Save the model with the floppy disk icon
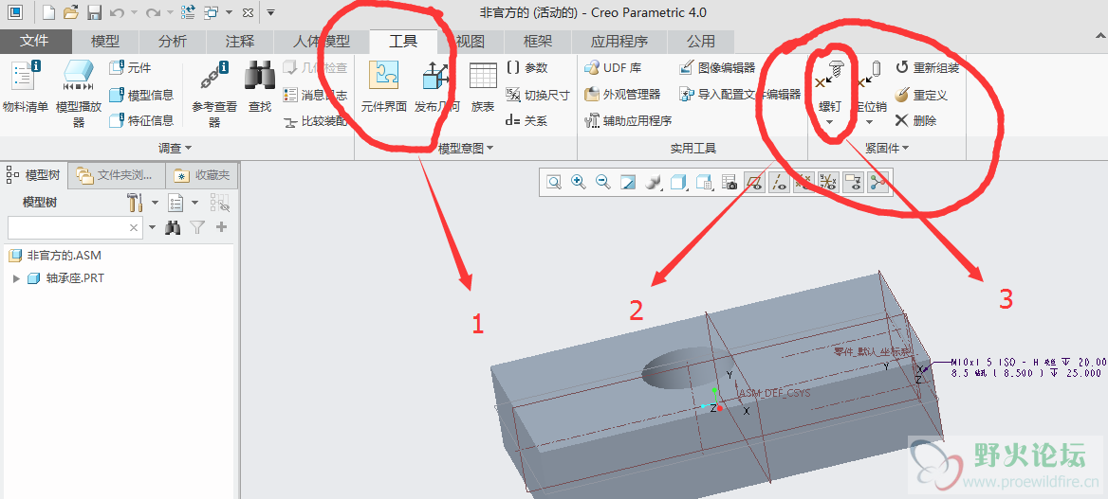Image resolution: width=1108 pixels, height=499 pixels. click(93, 12)
